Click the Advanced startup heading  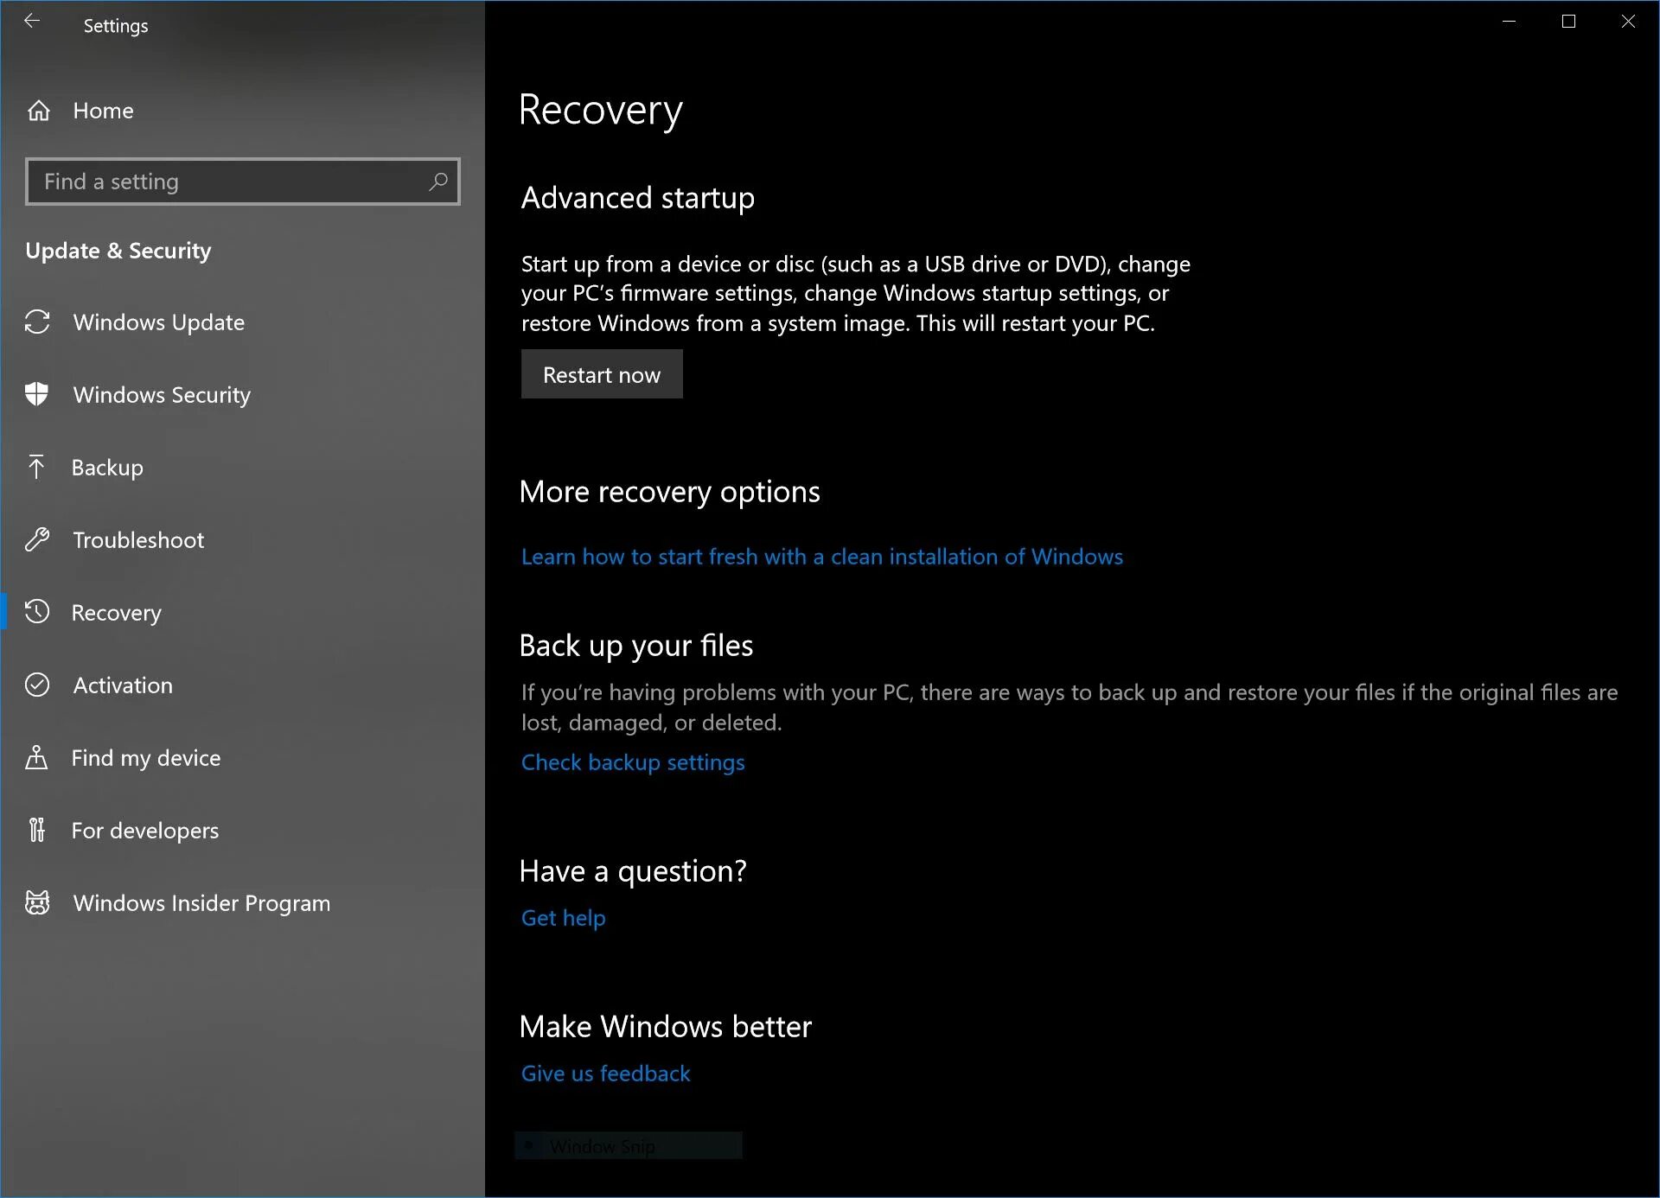click(x=638, y=198)
